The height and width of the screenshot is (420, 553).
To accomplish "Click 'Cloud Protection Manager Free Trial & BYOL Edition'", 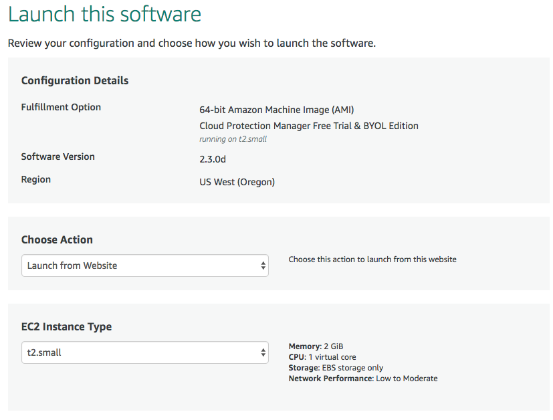I will [309, 126].
